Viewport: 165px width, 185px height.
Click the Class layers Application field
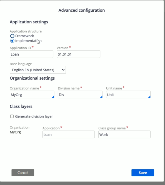pyautogui.click(x=69, y=134)
